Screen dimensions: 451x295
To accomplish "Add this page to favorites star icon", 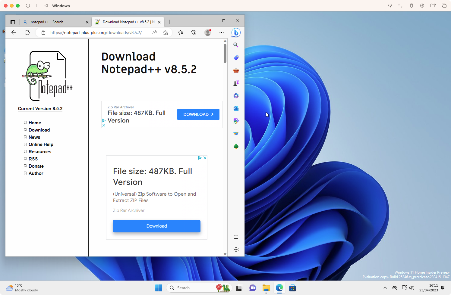I will point(165,33).
